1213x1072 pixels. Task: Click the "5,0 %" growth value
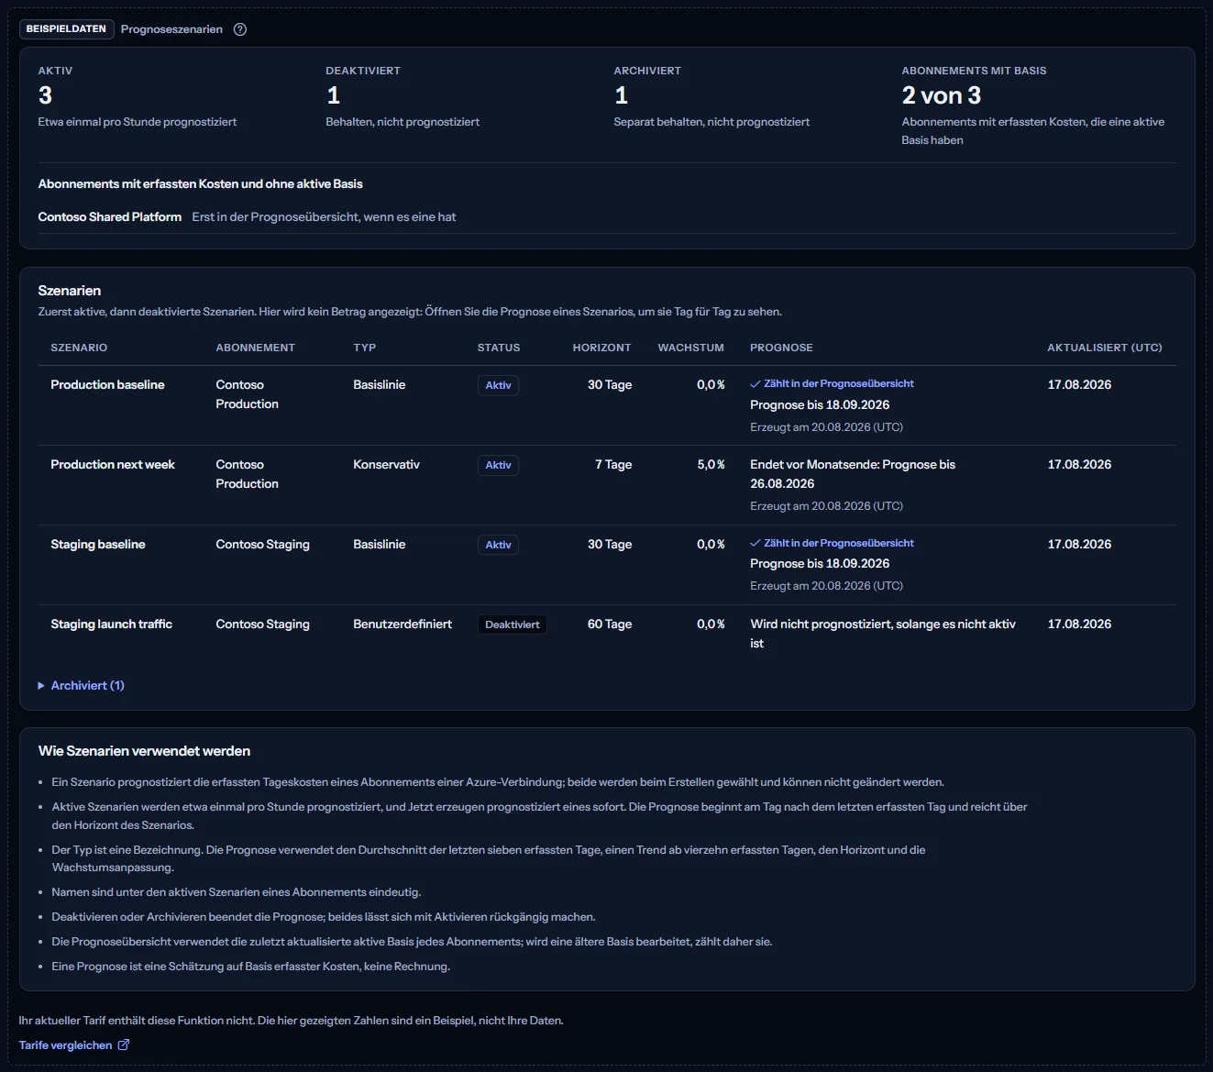(x=711, y=465)
